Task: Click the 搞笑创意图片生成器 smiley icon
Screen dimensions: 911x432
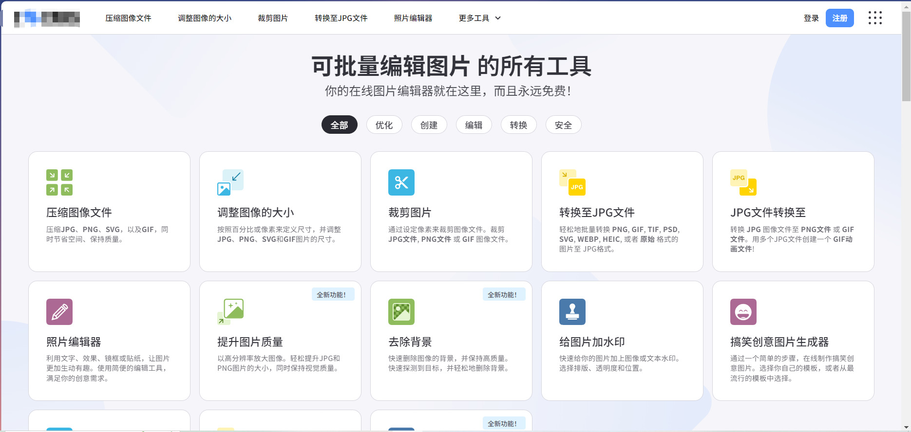Action: tap(743, 312)
